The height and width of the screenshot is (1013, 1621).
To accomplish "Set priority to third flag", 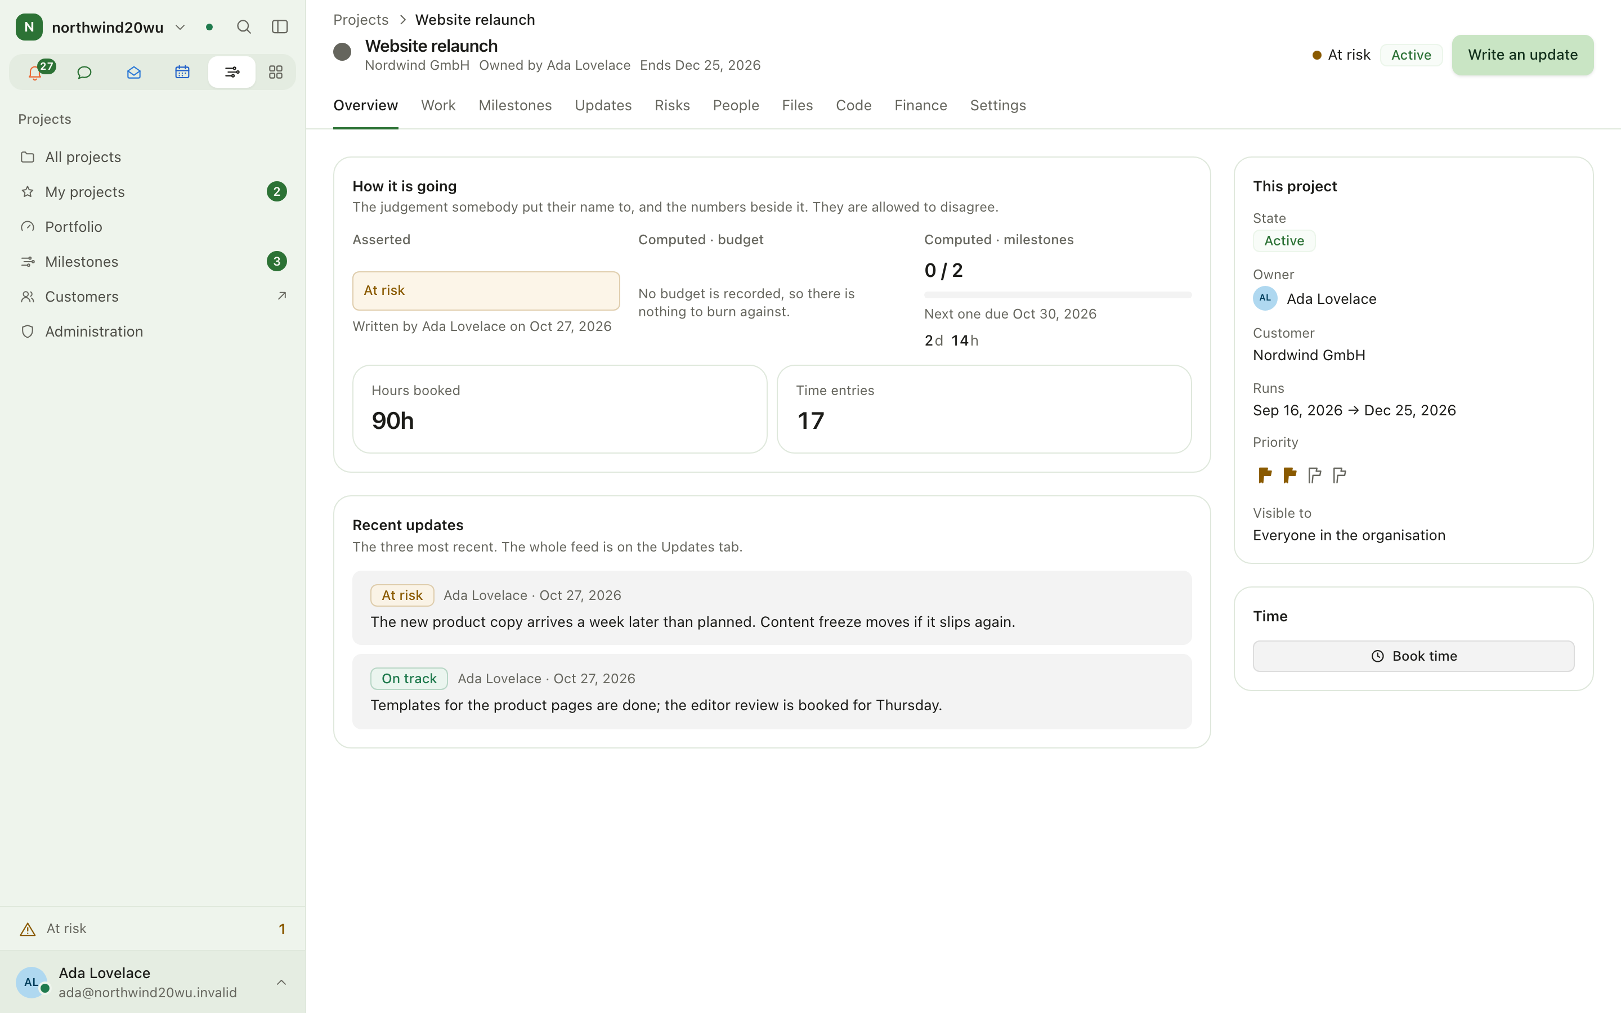I will click(1314, 475).
